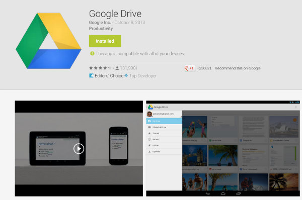Select My Drive in the screenshot sidebar

pyautogui.click(x=164, y=121)
